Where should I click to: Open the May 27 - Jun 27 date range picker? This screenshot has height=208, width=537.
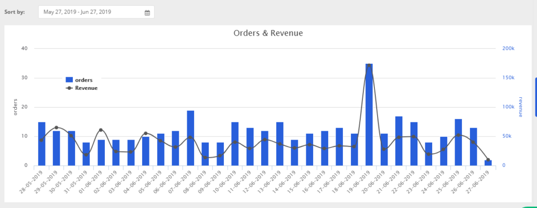(x=96, y=12)
